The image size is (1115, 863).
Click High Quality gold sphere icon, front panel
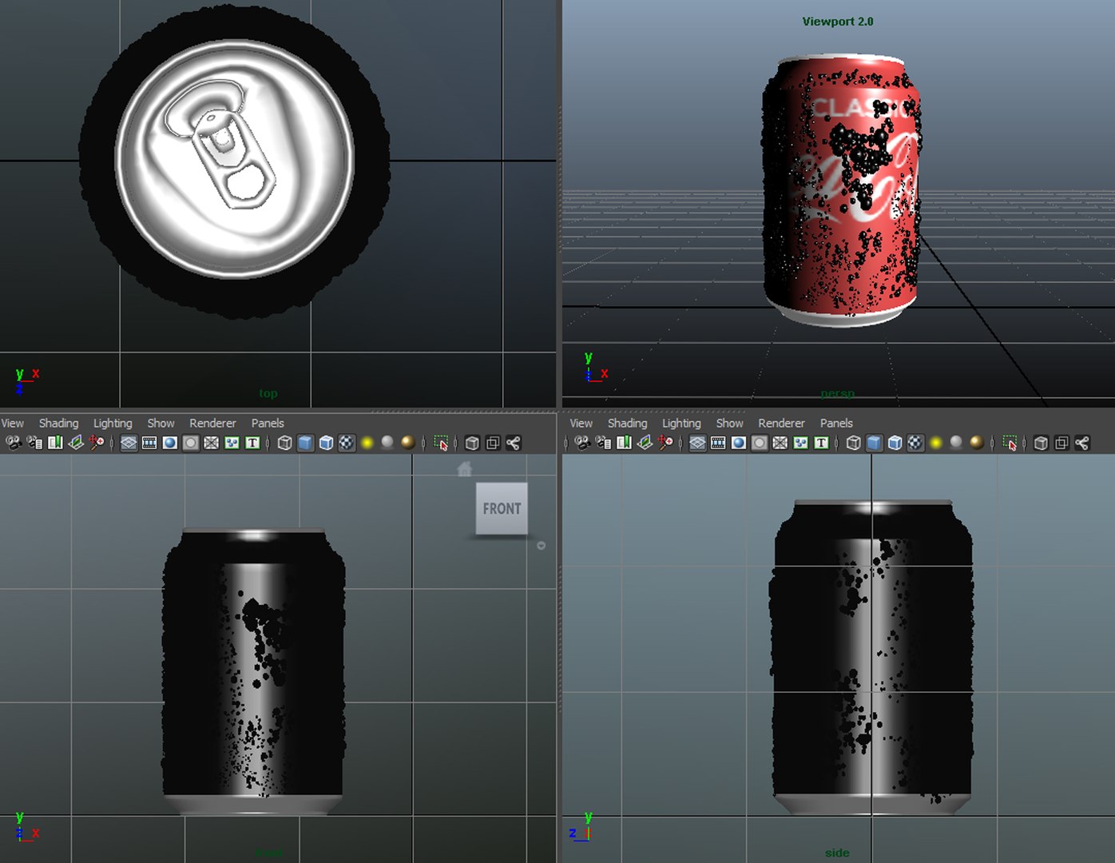(408, 443)
